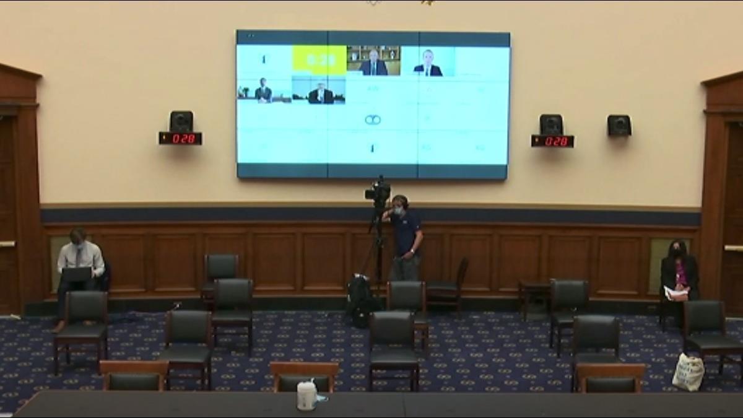This screenshot has width=743, height=418.
Task: Click the far-right wall-mounted speaker
Action: pyautogui.click(x=619, y=125)
